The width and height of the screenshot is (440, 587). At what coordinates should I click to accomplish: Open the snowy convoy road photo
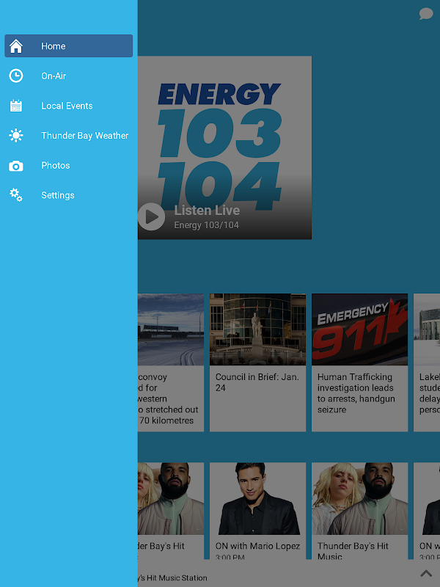pos(171,329)
